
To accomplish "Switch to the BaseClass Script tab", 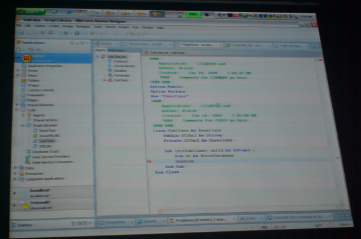I will tap(147, 44).
